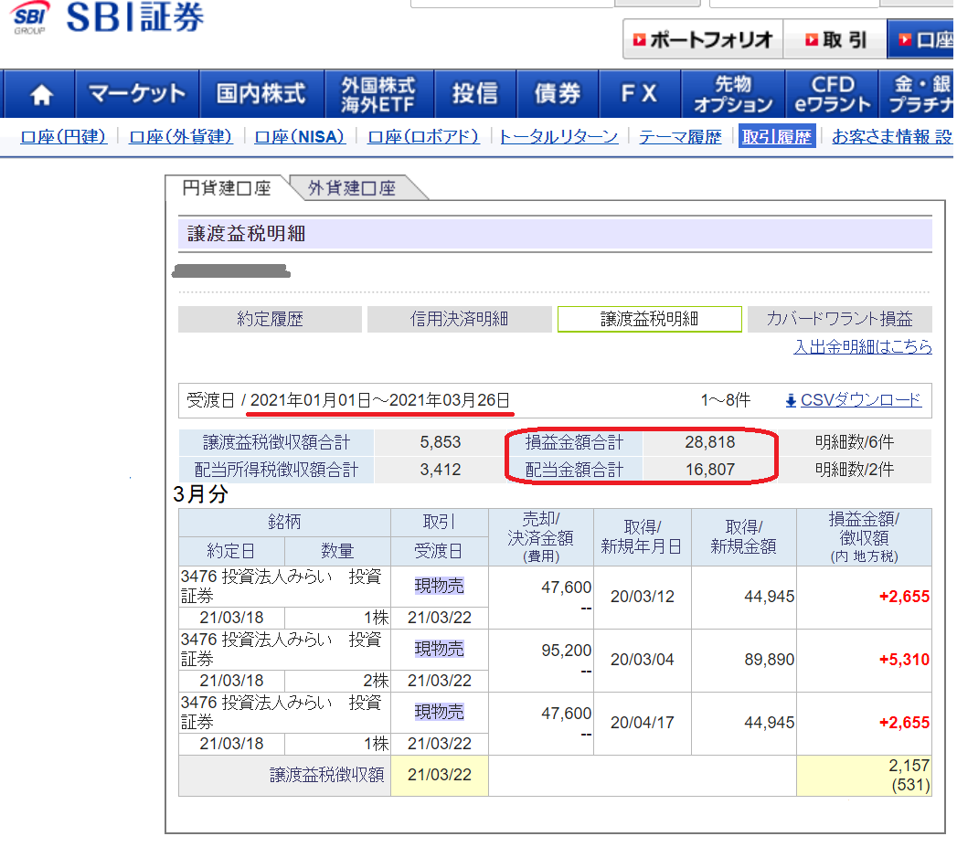Click the home icon in navigation bar
The width and height of the screenshot is (957, 847).
click(x=41, y=94)
